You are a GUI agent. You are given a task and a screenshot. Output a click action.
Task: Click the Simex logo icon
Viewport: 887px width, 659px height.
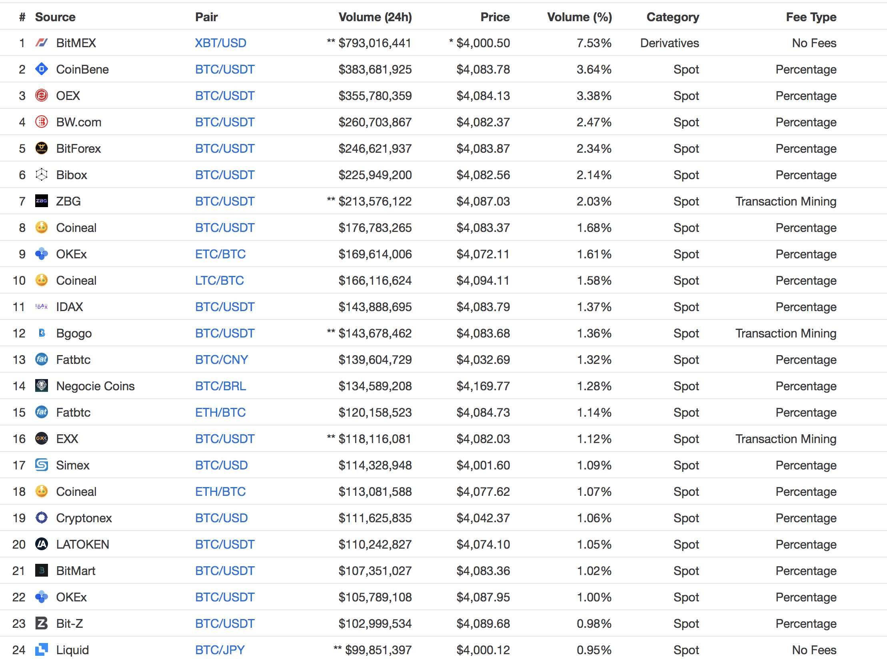[x=42, y=465]
